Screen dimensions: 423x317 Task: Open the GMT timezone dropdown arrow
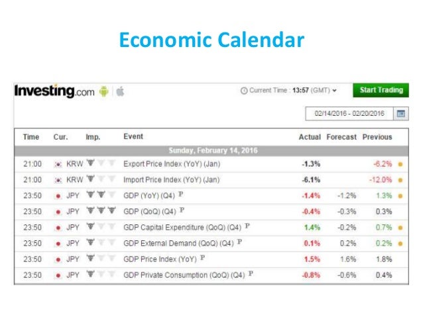click(335, 91)
